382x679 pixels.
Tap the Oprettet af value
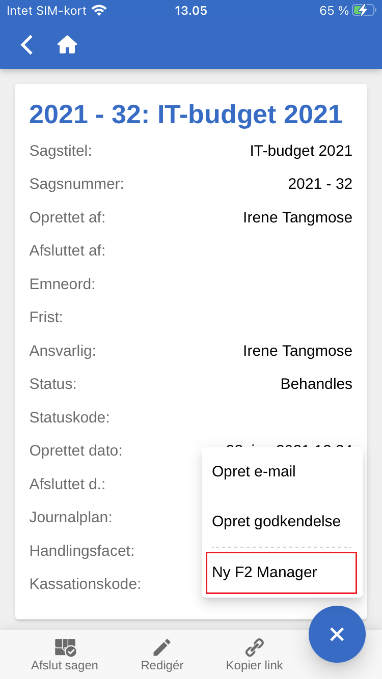pyautogui.click(x=297, y=217)
